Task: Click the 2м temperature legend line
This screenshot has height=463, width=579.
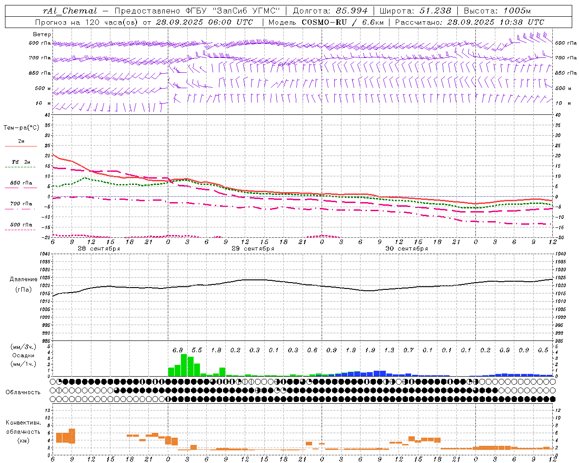Action: point(21,146)
